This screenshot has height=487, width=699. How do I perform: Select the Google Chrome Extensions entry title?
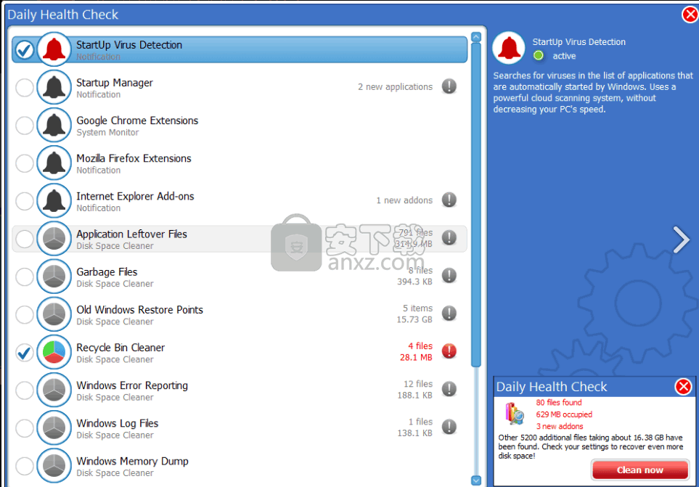[x=137, y=120]
